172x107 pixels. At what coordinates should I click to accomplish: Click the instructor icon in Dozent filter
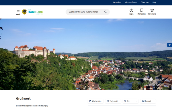pos(143,101)
